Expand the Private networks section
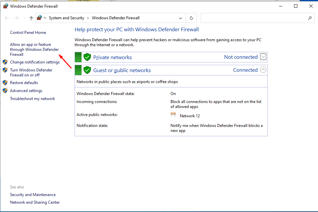The image size is (318, 212). (x=263, y=57)
